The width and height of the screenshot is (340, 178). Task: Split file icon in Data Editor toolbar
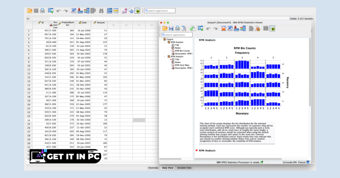(110, 11)
